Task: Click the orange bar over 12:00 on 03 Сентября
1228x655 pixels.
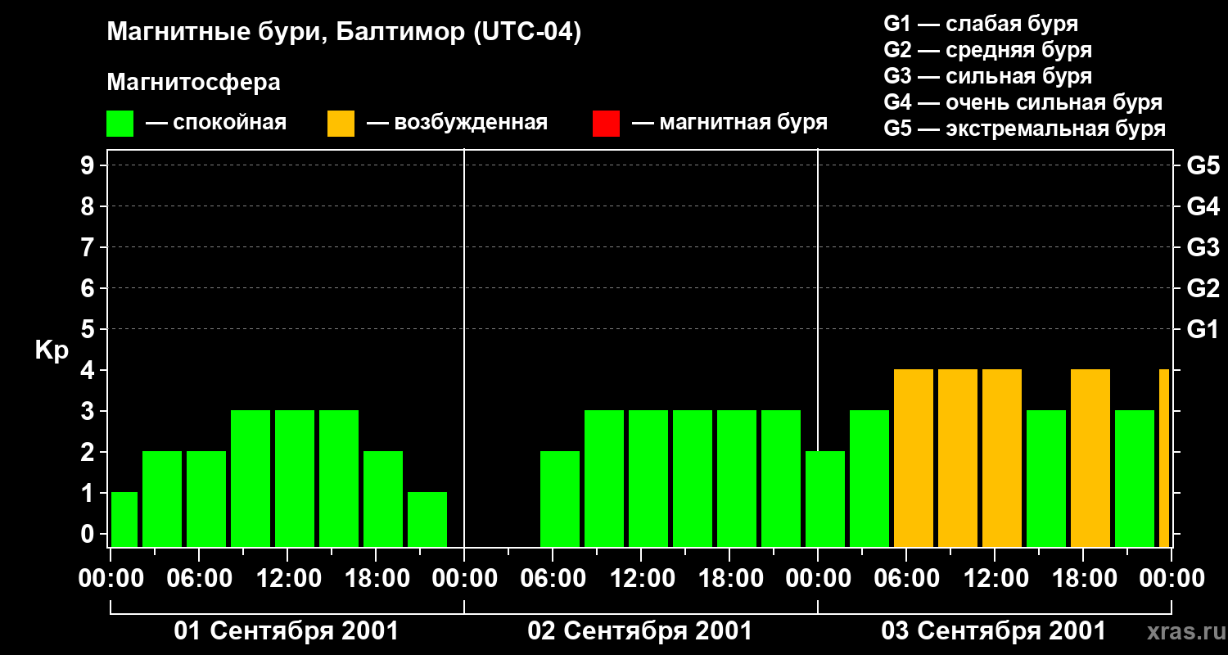Action: [x=1002, y=458]
